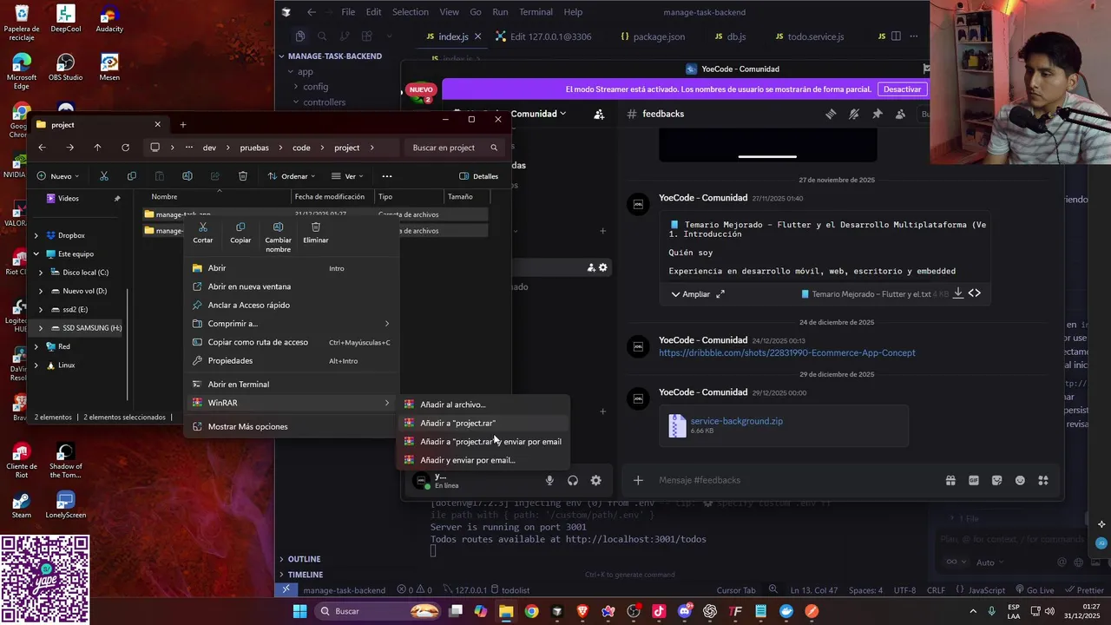Choose Añadir y enviar por email...
This screenshot has width=1111, height=625.
(483, 460)
